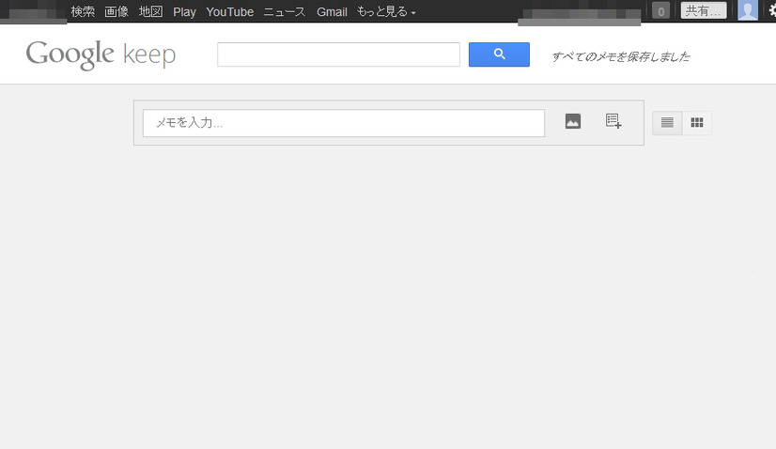Click the blue search magnifier button
This screenshot has width=776, height=449.
coord(499,54)
